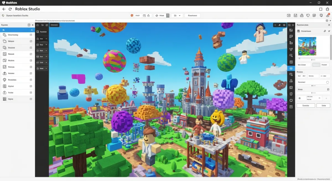Click the comment bubble icon in dark right strip
Image resolution: width=332 pixels, height=181 pixels.
pos(291,36)
